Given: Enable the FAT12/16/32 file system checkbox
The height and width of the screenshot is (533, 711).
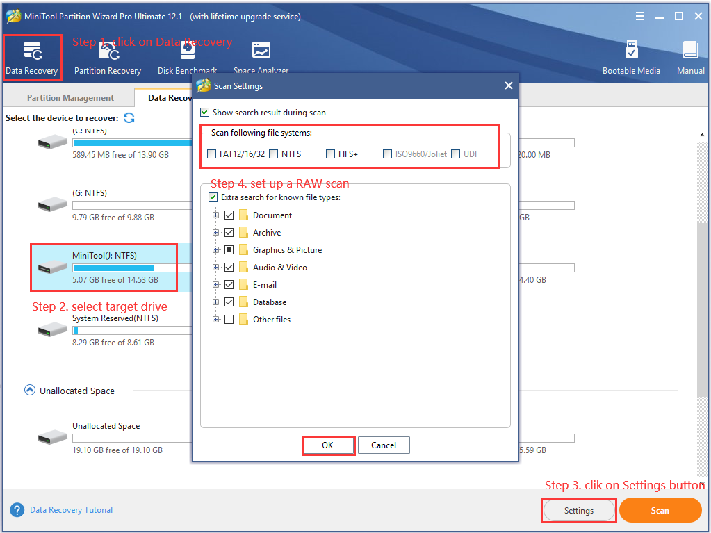Looking at the screenshot, I should (x=212, y=154).
